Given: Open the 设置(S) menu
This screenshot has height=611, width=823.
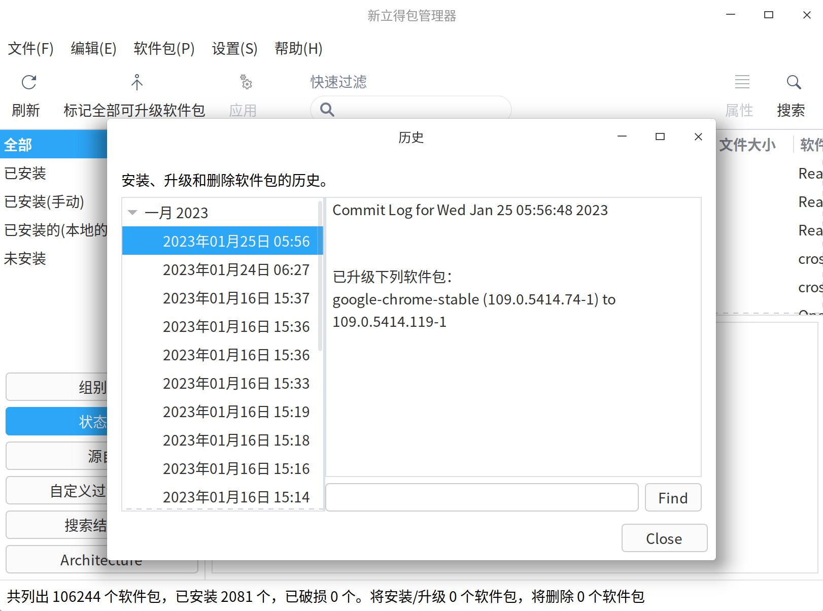Looking at the screenshot, I should (x=234, y=49).
